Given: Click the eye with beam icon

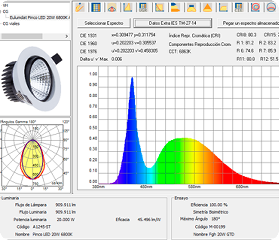Looking at the screenshot, I should pyautogui.click(x=112, y=7).
